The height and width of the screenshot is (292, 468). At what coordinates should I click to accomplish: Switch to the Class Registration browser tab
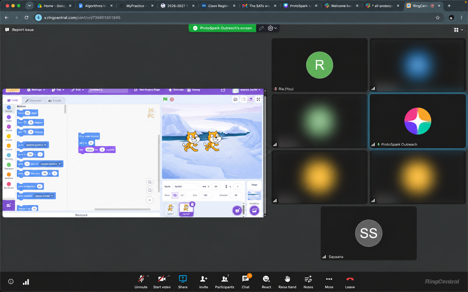click(x=219, y=6)
